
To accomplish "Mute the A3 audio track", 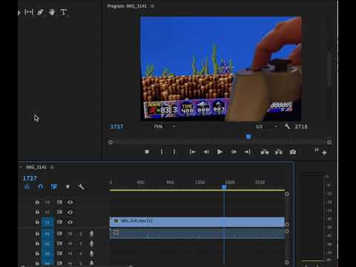I will [70, 254].
